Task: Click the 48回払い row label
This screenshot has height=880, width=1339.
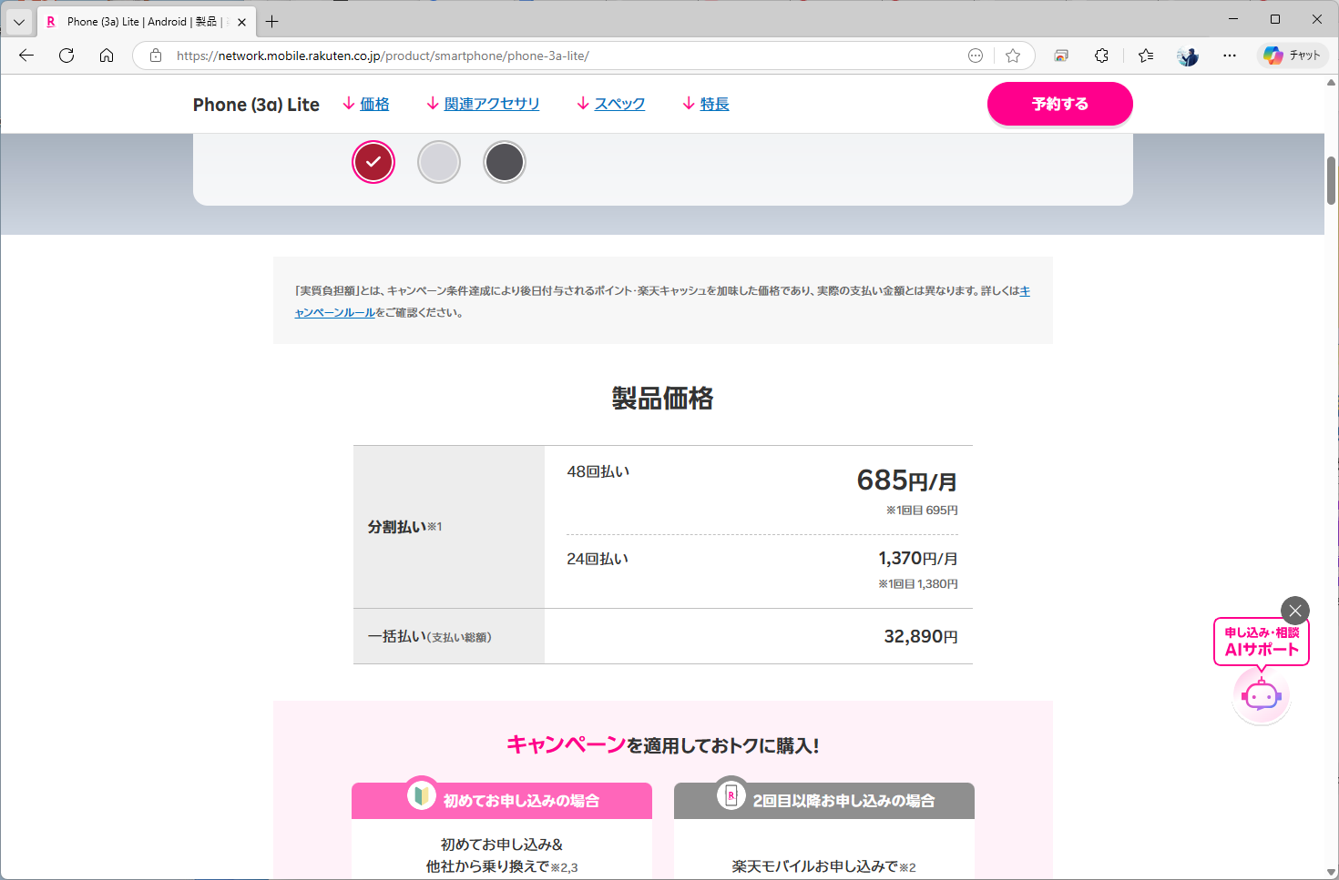Action: (x=598, y=471)
